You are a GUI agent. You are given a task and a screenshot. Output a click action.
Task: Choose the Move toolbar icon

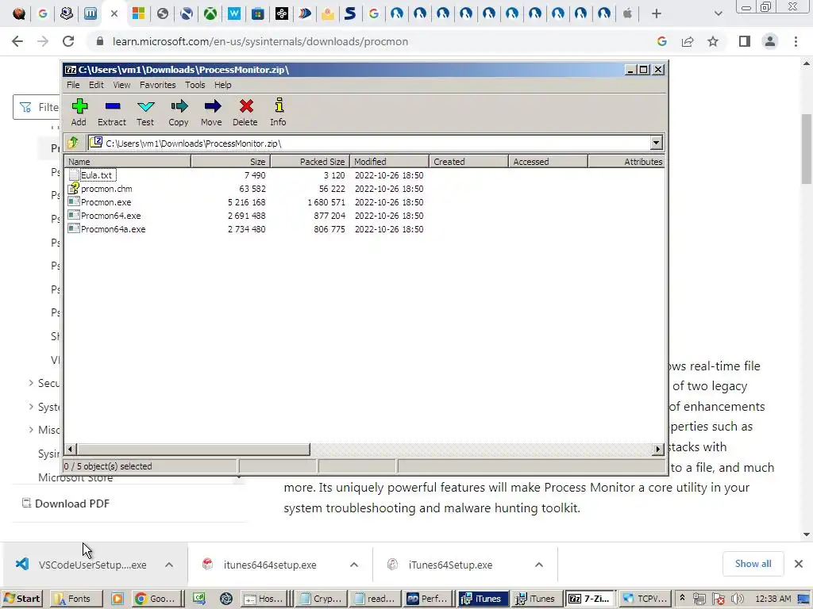211,112
